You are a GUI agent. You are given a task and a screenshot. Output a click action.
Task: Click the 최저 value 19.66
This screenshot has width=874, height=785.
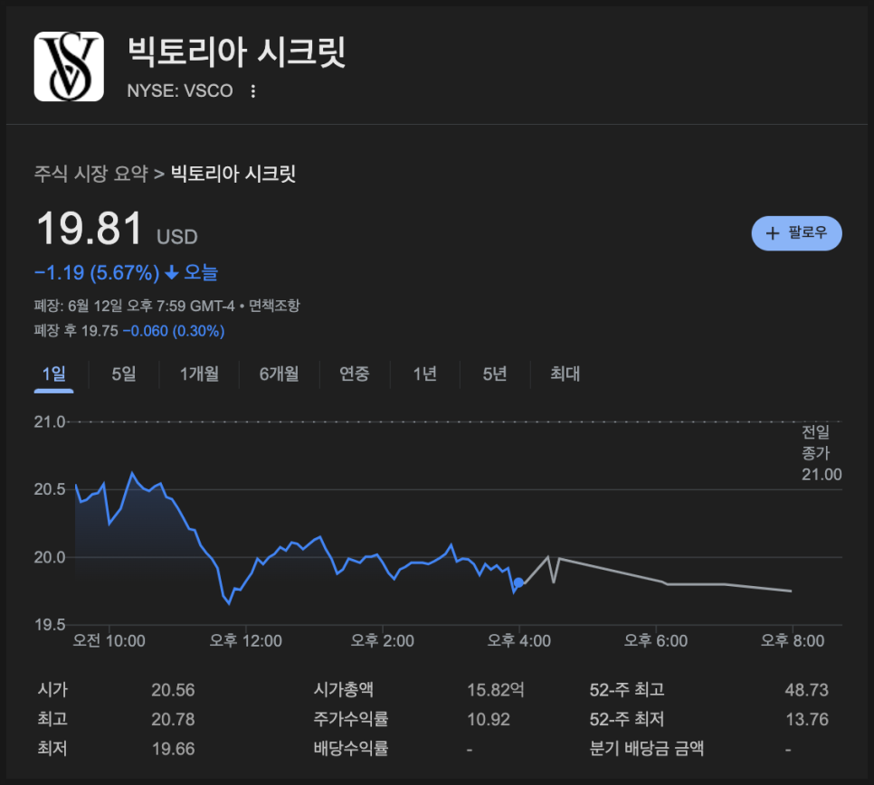[174, 749]
